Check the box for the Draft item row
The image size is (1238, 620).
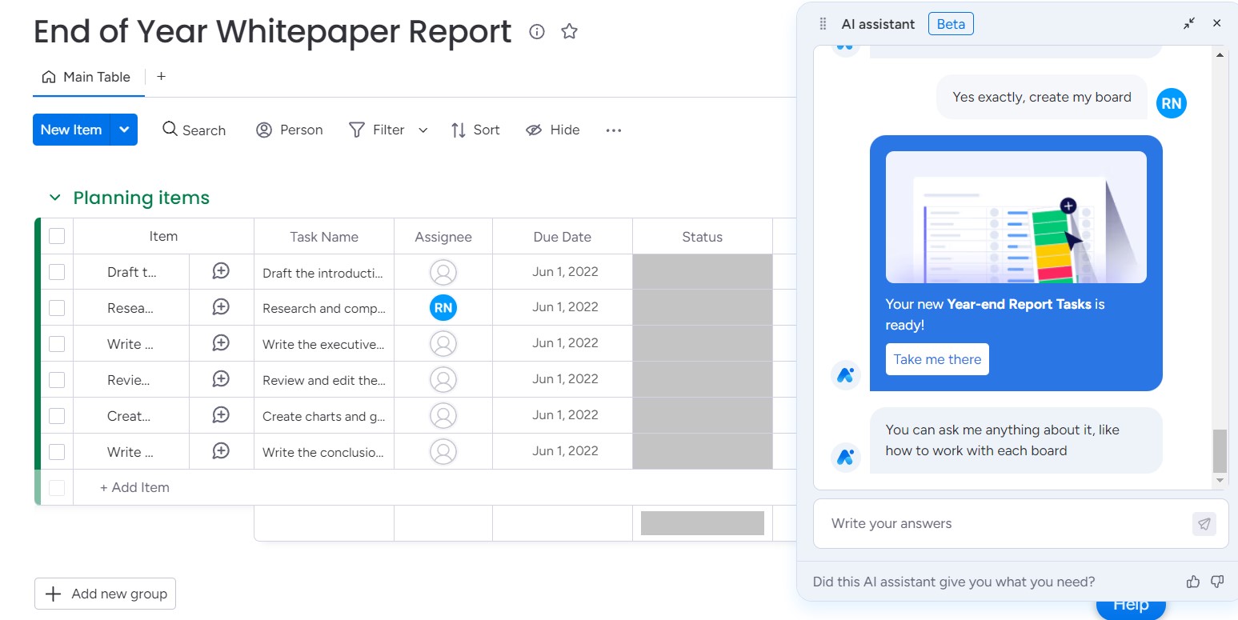pyautogui.click(x=57, y=272)
